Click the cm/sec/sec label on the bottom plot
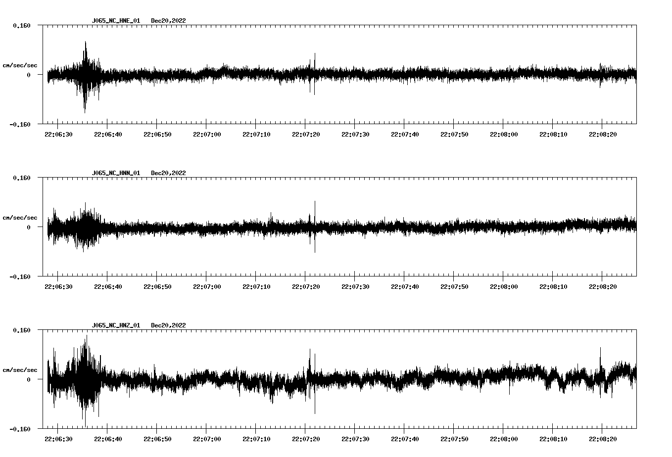 [x=21, y=369]
